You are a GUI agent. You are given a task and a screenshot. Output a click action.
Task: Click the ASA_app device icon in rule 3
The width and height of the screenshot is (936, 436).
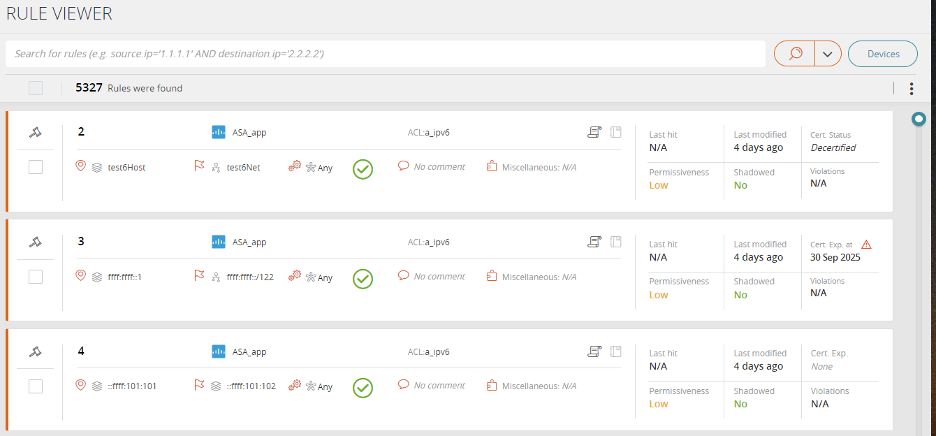(x=219, y=242)
